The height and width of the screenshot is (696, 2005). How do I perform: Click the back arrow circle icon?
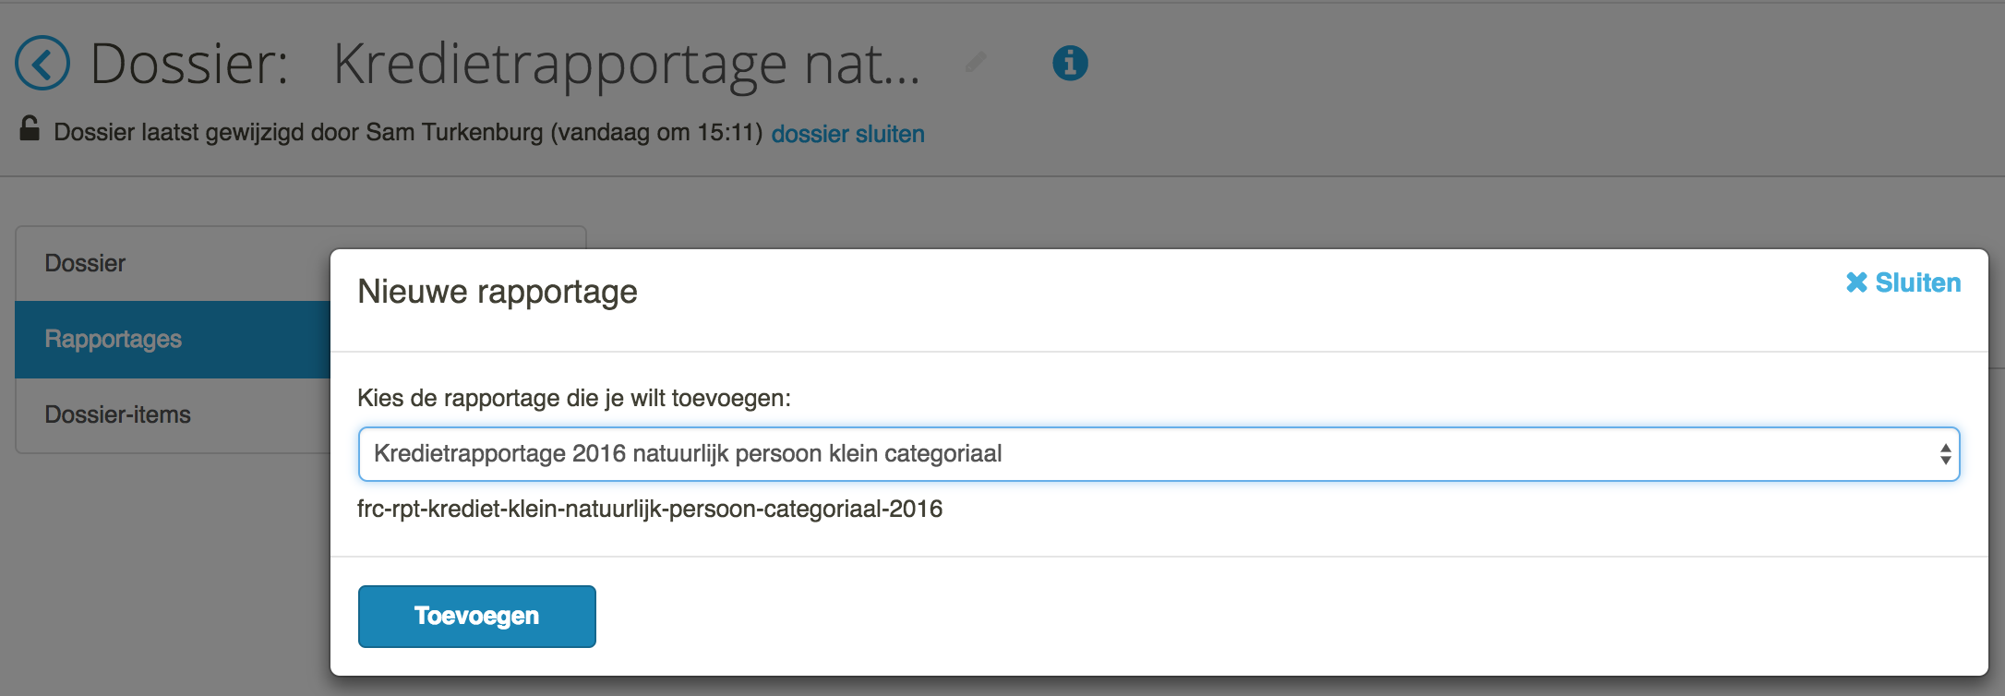click(x=42, y=64)
